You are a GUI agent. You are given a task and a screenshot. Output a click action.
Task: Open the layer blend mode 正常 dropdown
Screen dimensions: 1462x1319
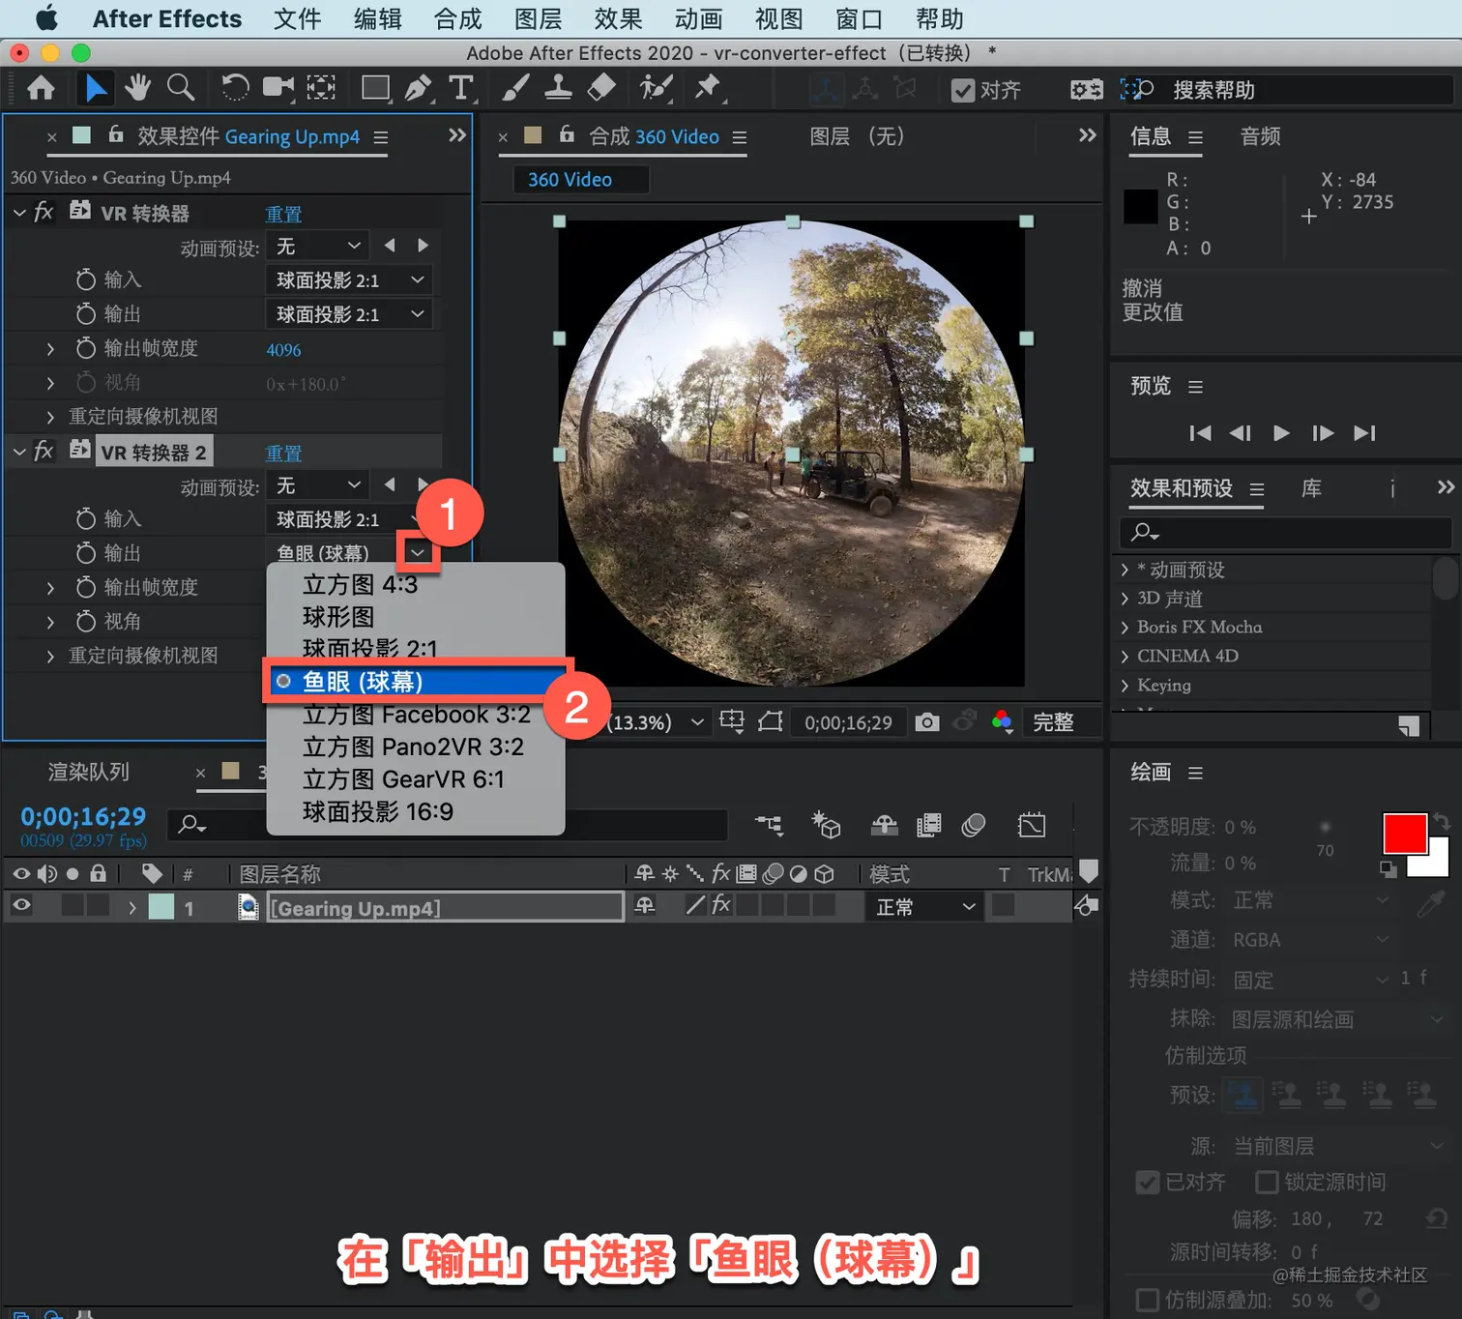click(923, 906)
